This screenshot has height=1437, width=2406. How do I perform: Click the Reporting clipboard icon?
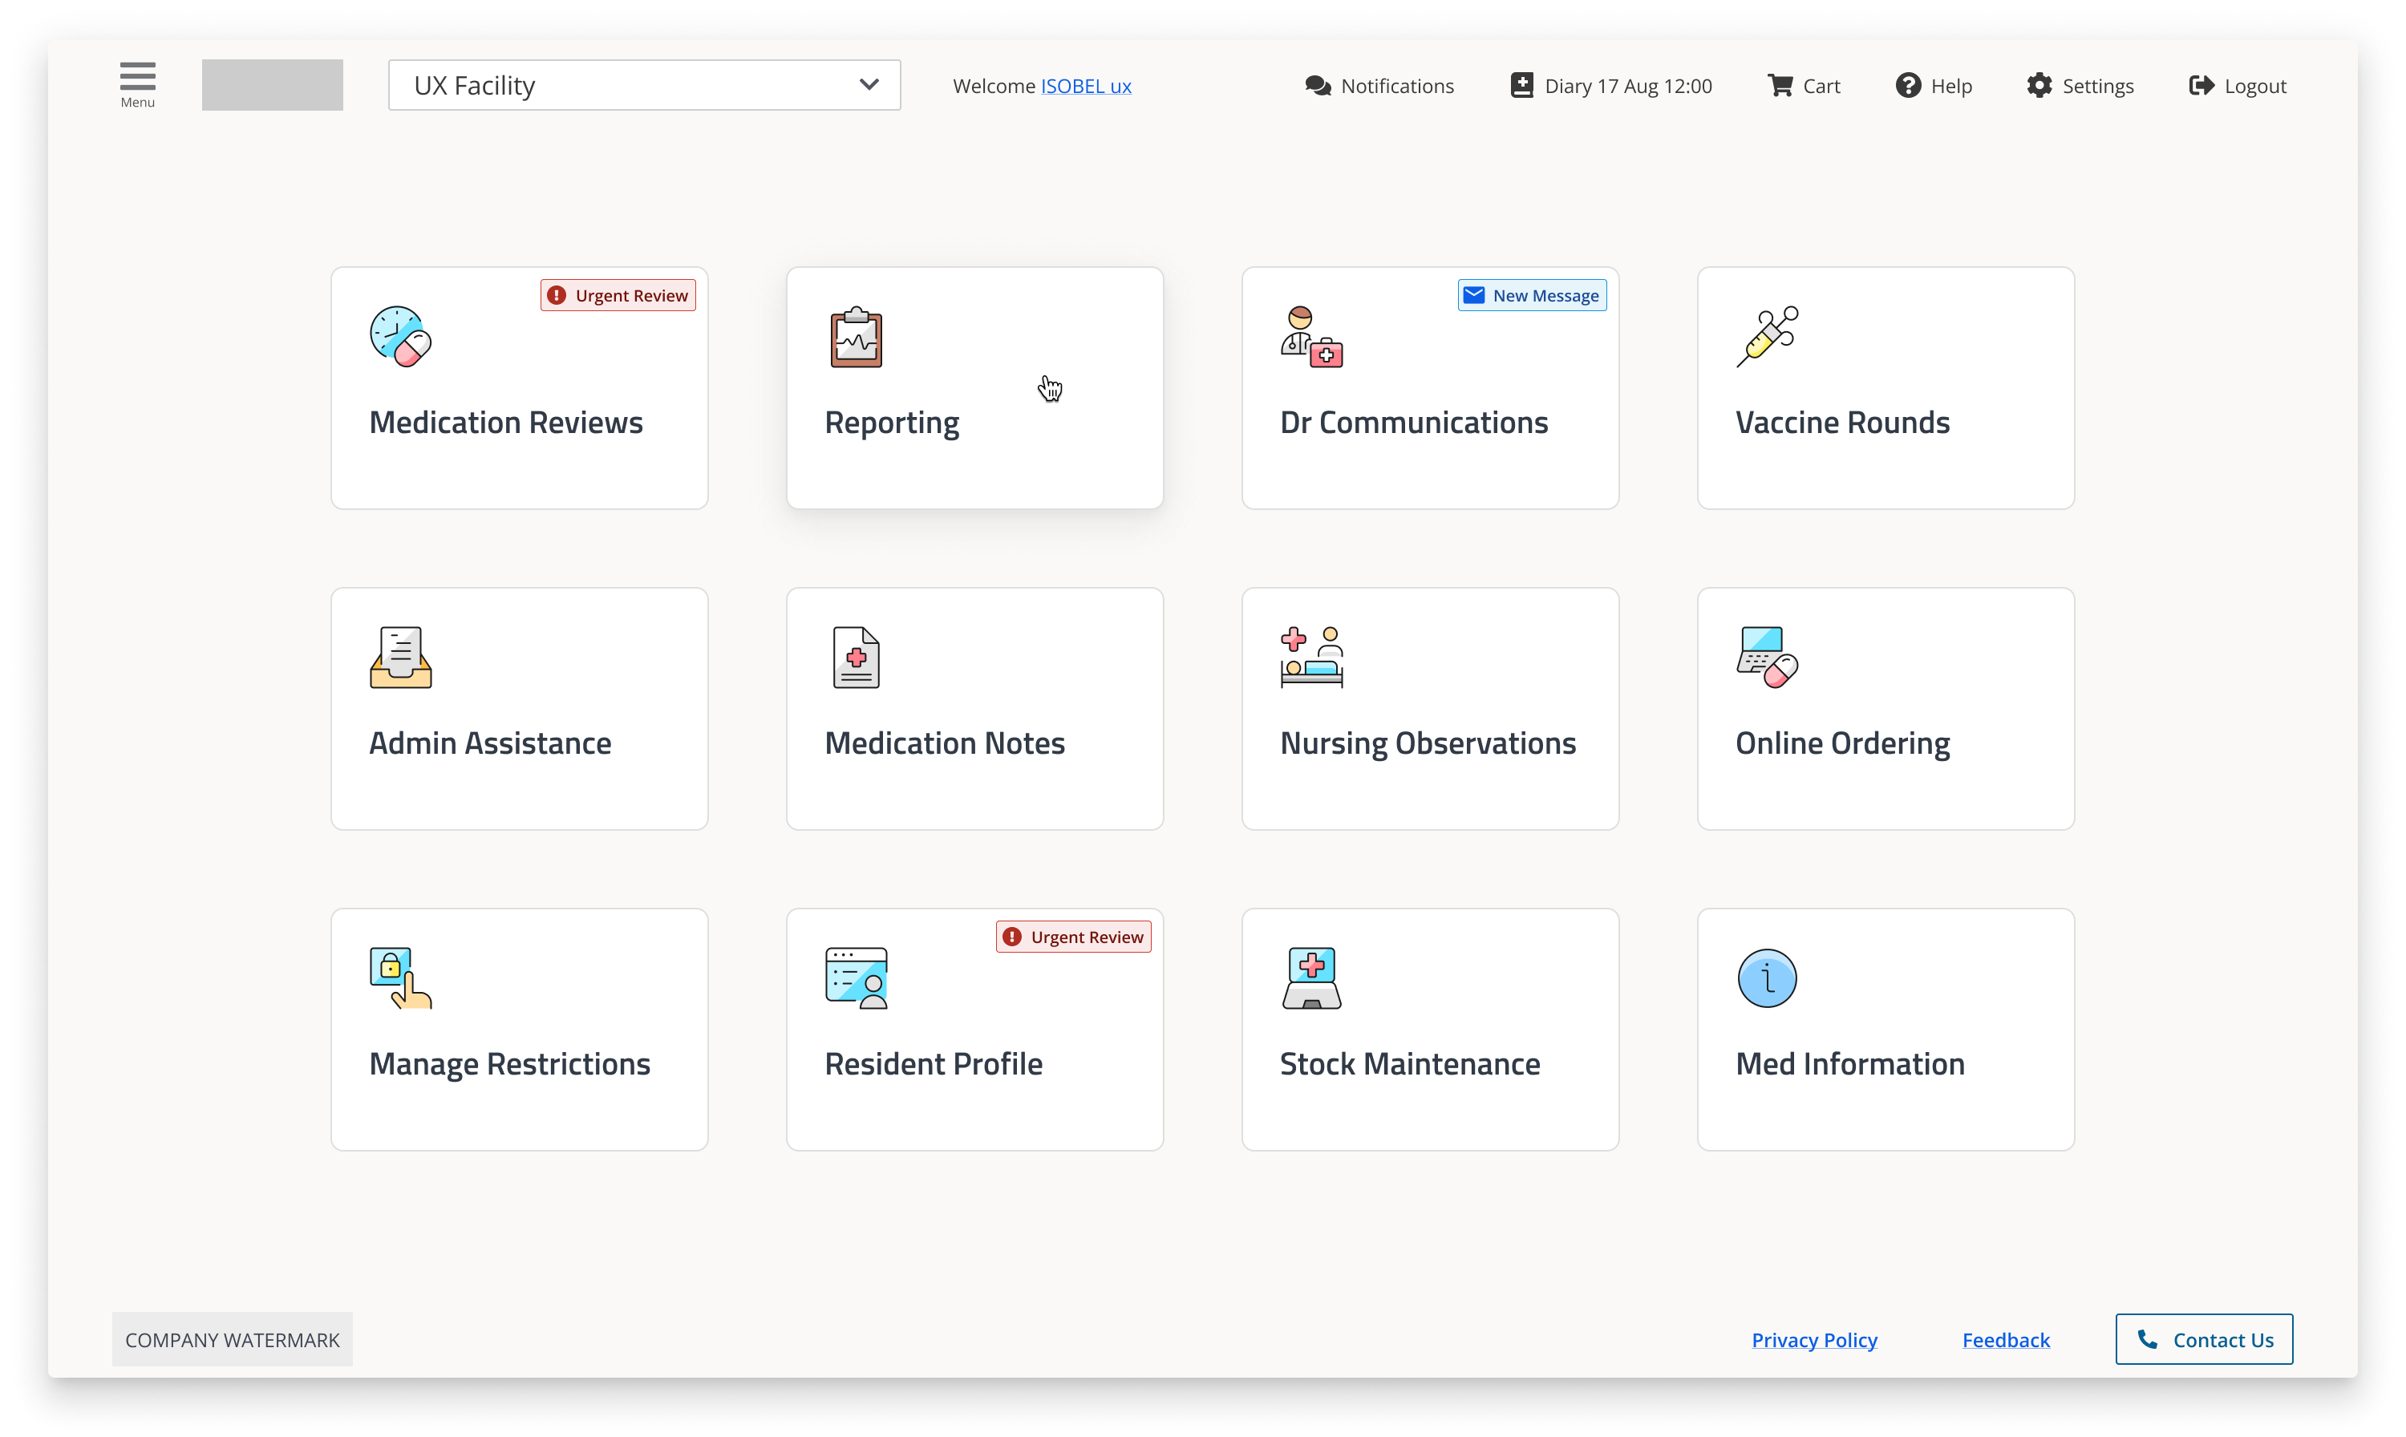856,337
